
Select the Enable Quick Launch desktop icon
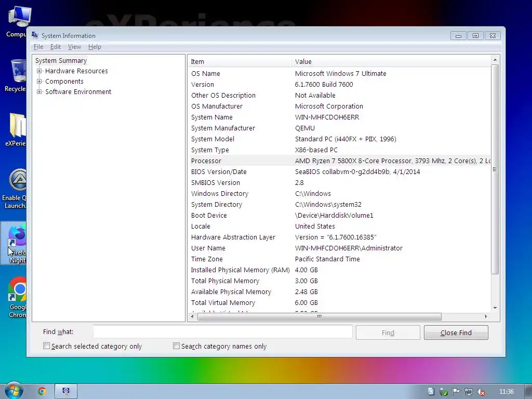pyautogui.click(x=14, y=189)
